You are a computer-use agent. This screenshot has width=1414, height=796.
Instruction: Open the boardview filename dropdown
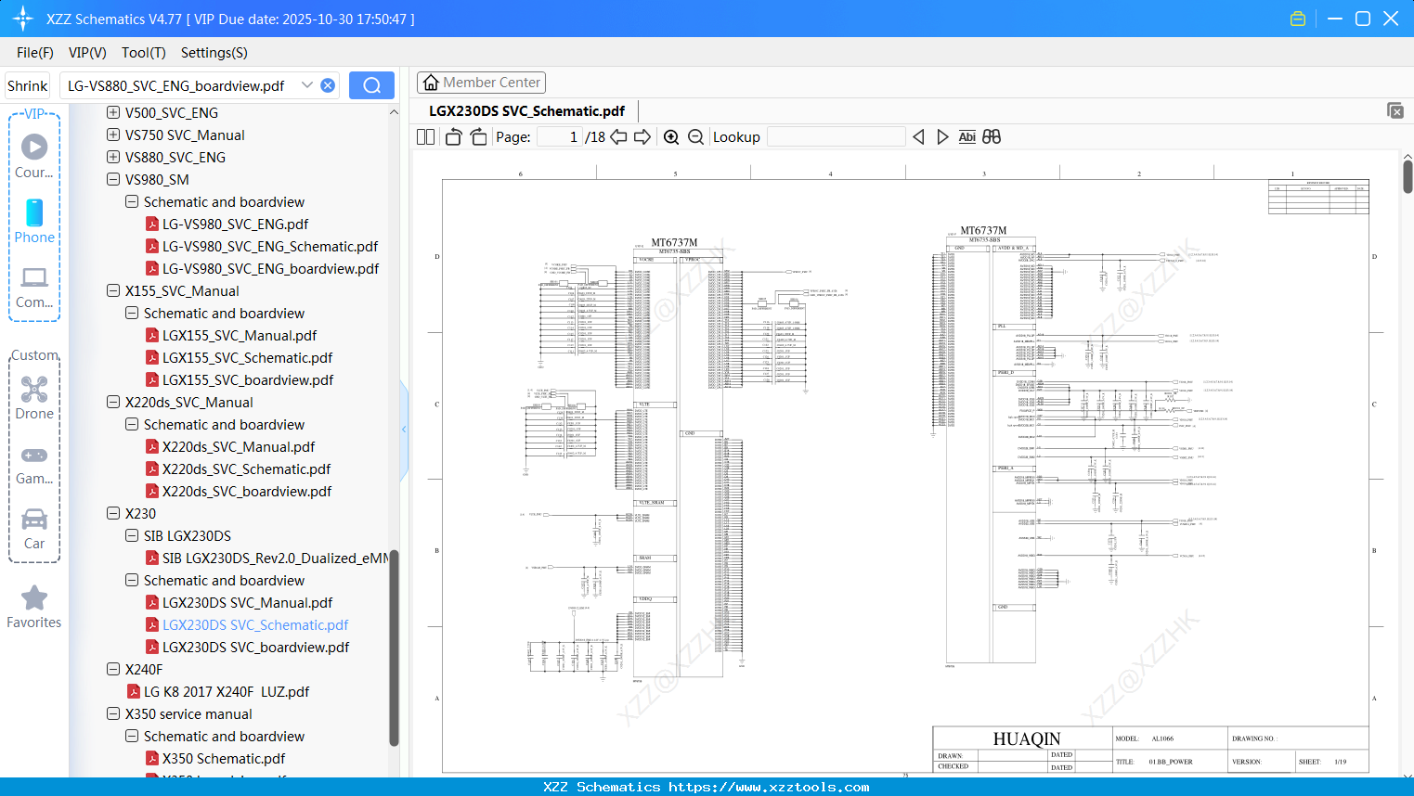(306, 84)
